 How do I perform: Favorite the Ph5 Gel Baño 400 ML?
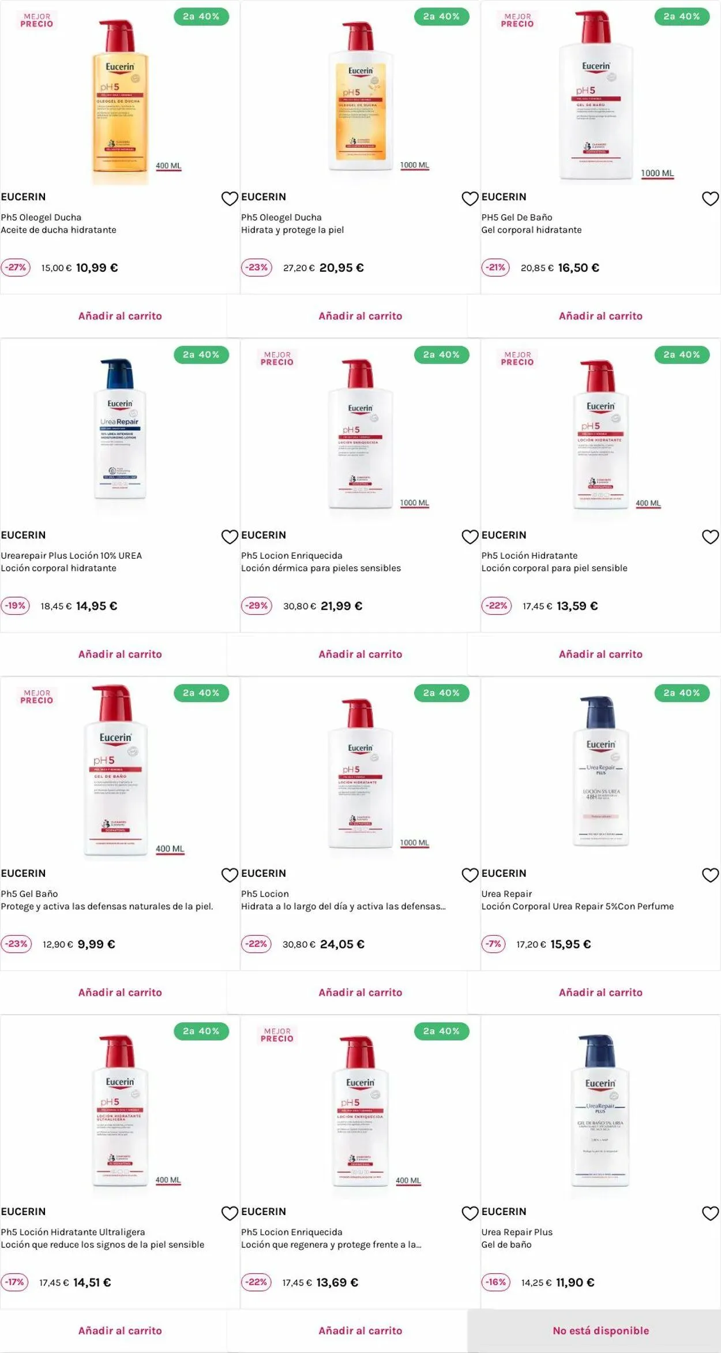(230, 875)
